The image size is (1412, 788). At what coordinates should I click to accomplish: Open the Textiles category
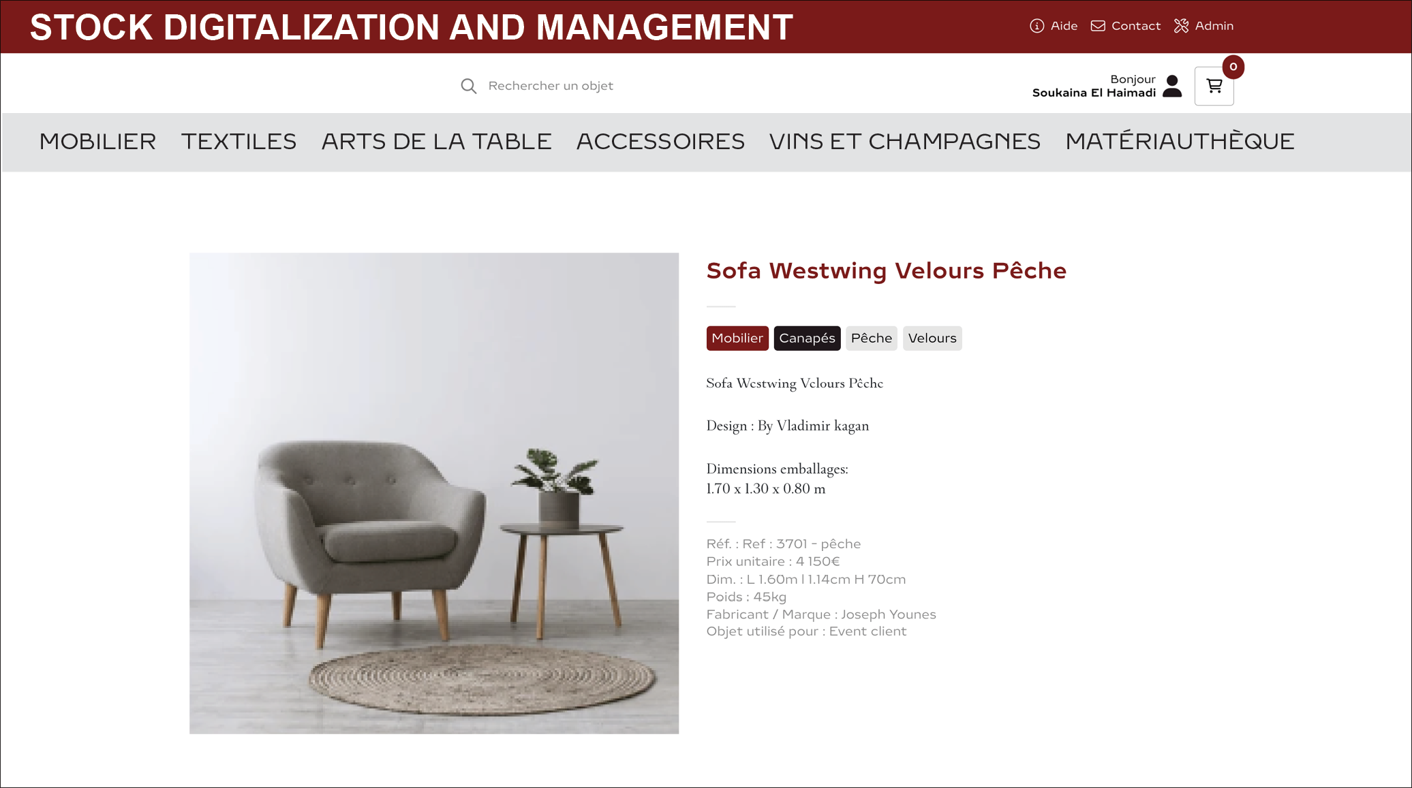[x=239, y=142]
